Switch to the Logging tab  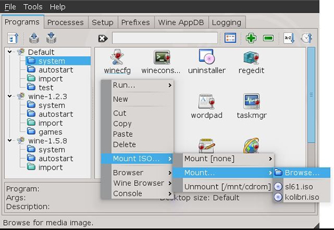[x=227, y=22]
